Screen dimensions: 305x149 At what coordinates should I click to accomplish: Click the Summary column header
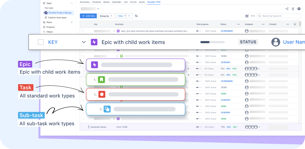[x=119, y=24]
